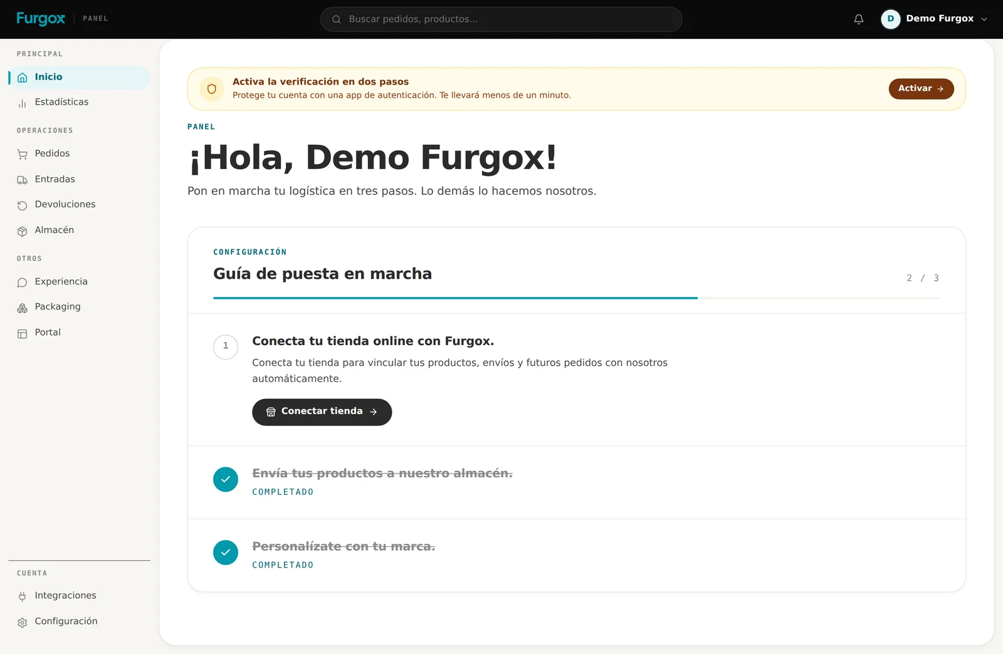Open the Experiencia page
Viewport: 1003px width, 654px height.
click(79, 281)
